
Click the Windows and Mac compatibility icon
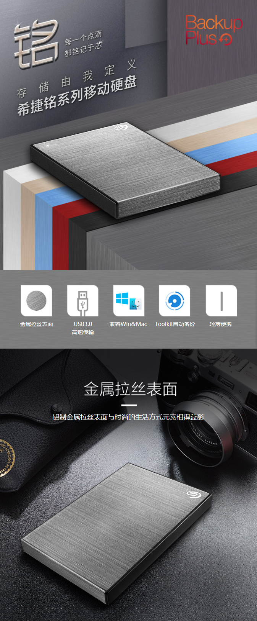(129, 301)
